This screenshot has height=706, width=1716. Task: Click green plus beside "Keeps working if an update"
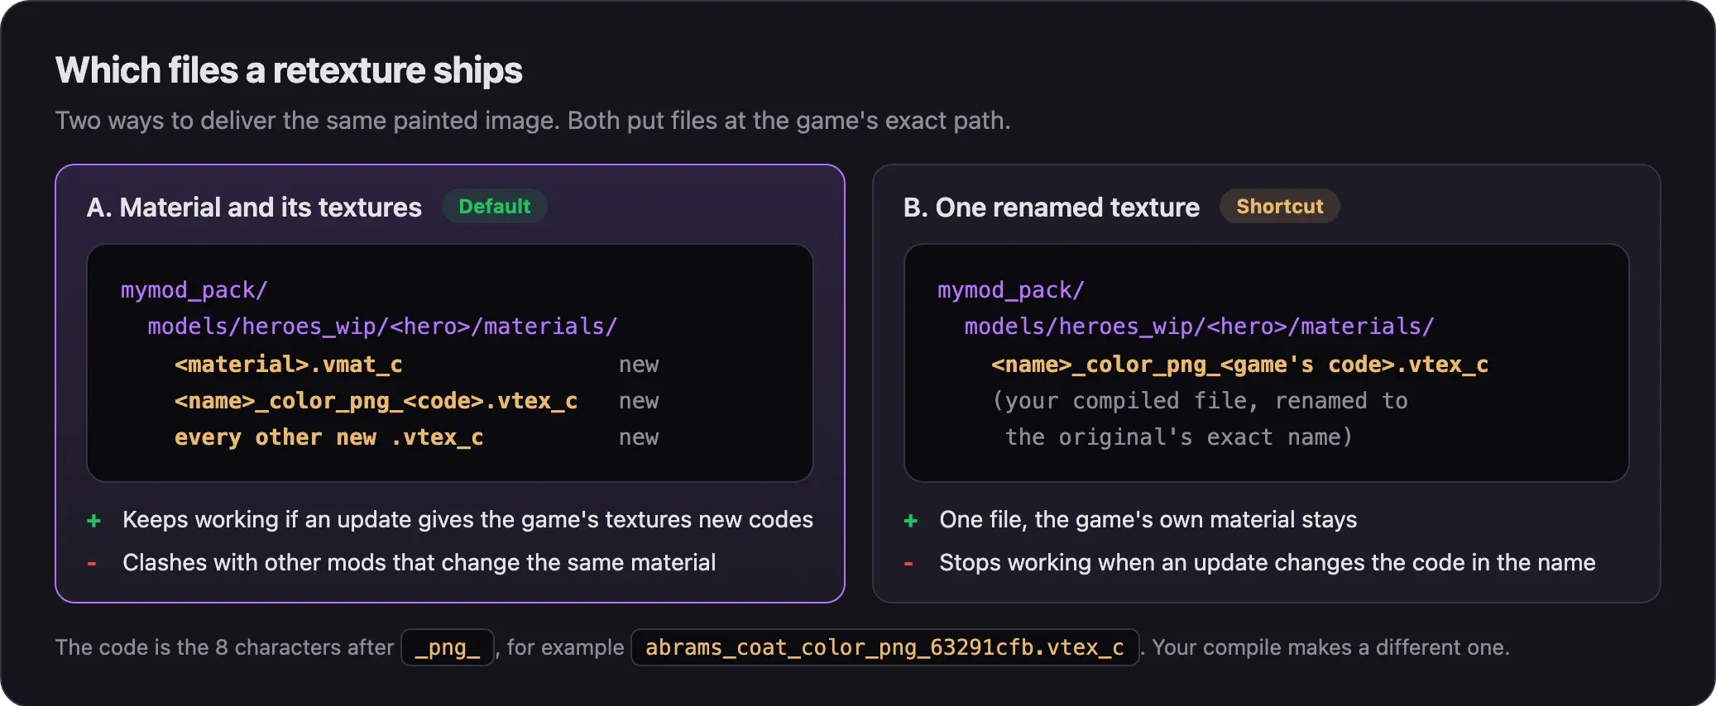click(x=93, y=520)
